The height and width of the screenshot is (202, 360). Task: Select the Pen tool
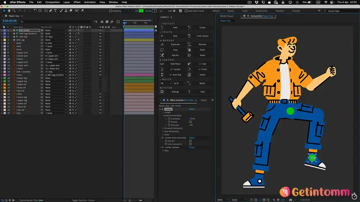51,11
